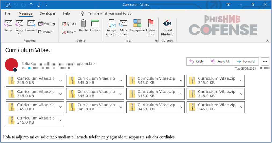Open the File menu tab
The image size is (272, 143).
[8, 13]
